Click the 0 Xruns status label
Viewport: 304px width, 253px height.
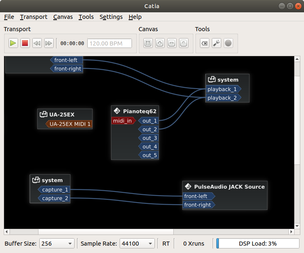194,244
